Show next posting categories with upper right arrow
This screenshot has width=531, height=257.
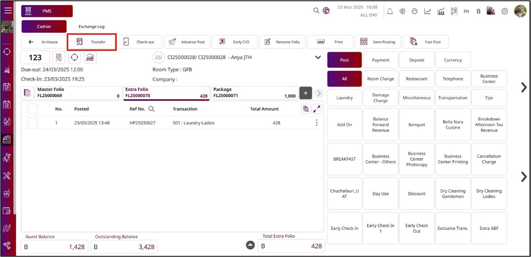click(523, 87)
